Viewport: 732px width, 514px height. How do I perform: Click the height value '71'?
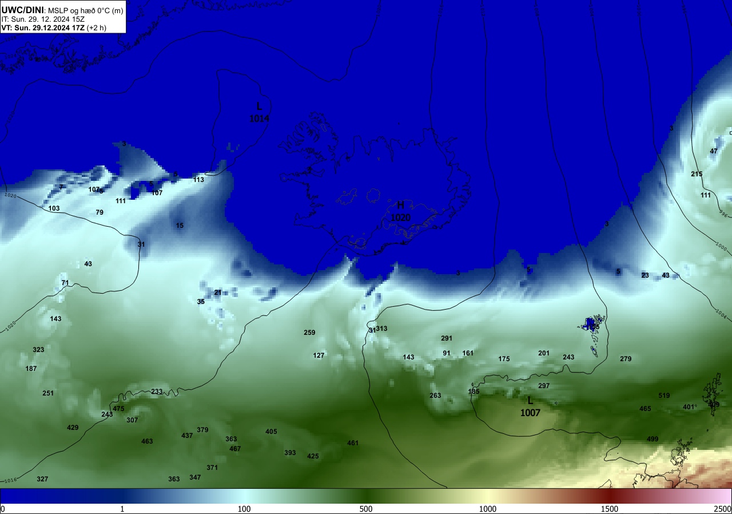pyautogui.click(x=65, y=283)
